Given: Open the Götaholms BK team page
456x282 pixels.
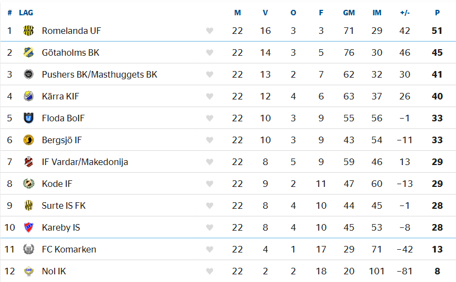Looking at the screenshot, I should [71, 52].
